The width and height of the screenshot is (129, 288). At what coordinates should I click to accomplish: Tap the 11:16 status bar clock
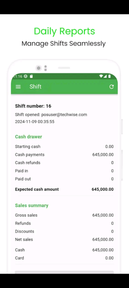pyautogui.click(x=18, y=76)
